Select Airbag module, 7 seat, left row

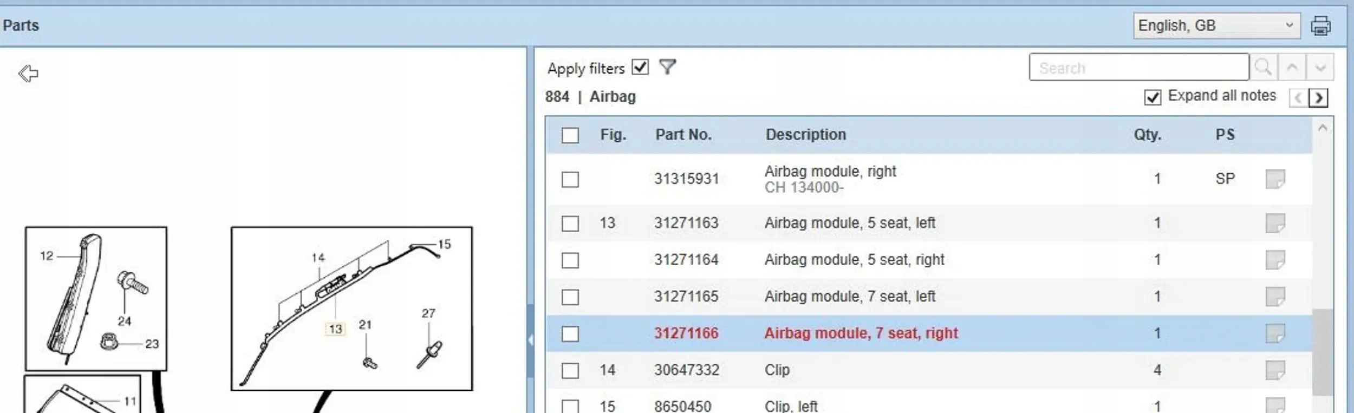tap(849, 297)
